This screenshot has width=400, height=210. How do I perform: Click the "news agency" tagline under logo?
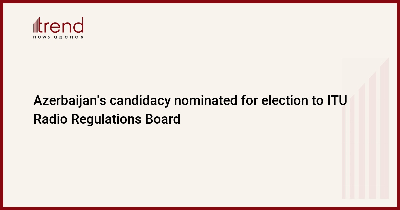pyautogui.click(x=58, y=37)
